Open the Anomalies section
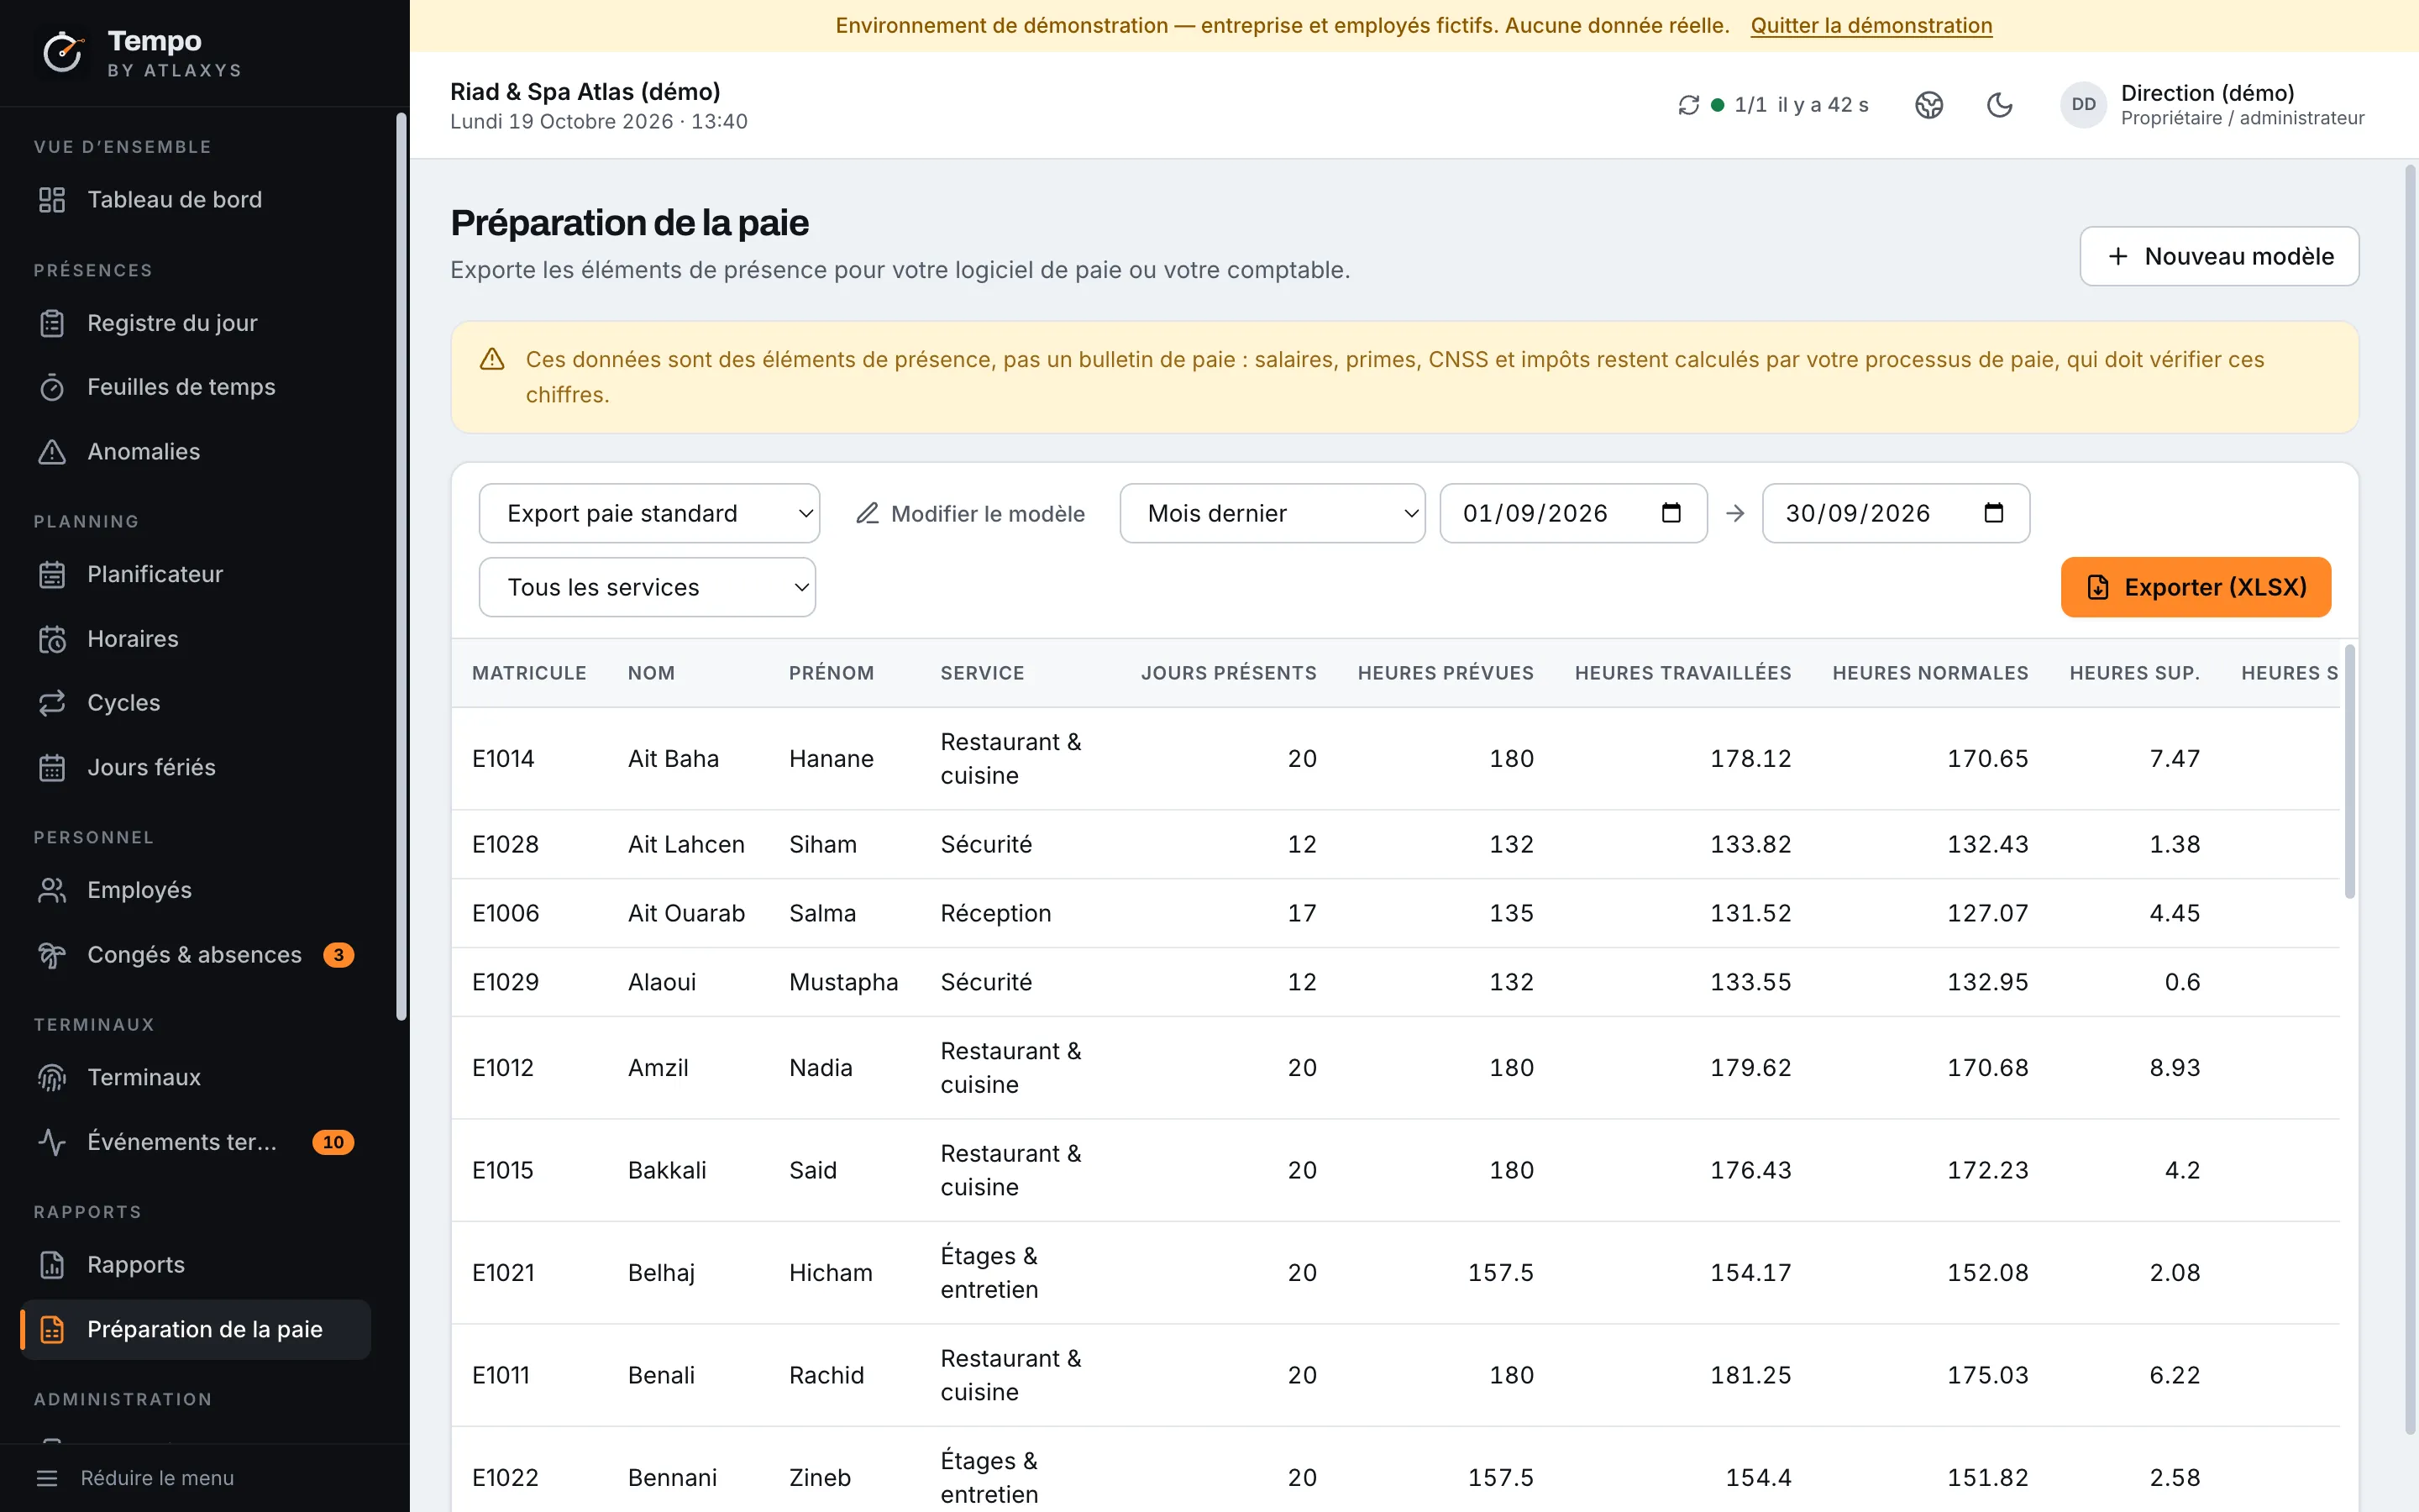The image size is (2419, 1512). click(x=196, y=452)
